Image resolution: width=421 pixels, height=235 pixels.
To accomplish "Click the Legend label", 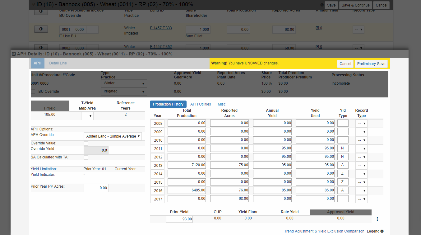I will (x=373, y=231).
